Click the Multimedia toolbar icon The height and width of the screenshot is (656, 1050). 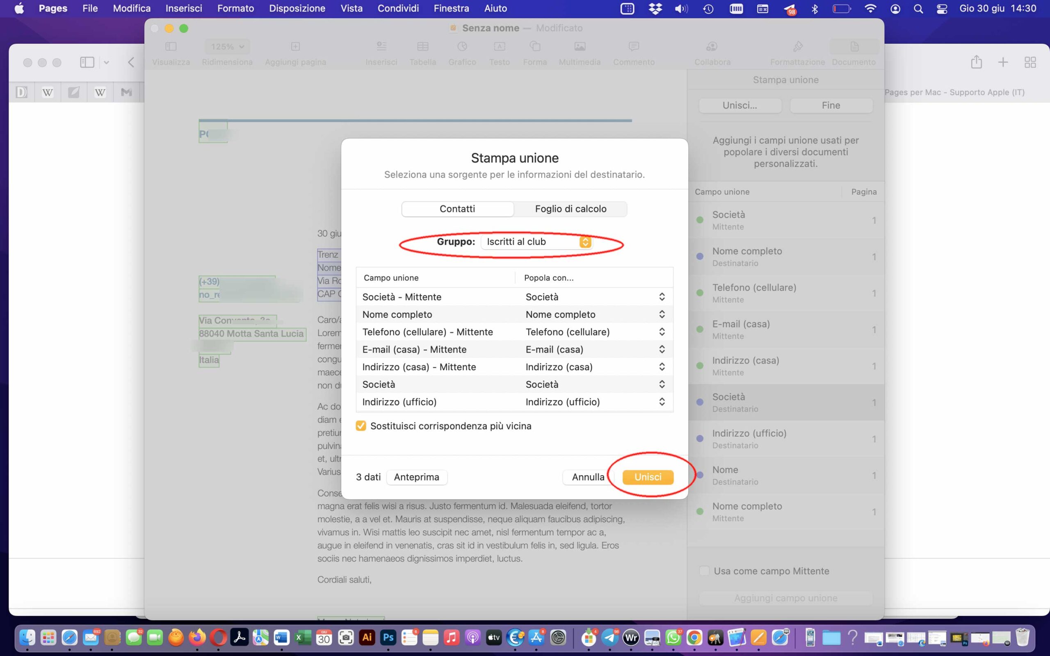pos(579,46)
